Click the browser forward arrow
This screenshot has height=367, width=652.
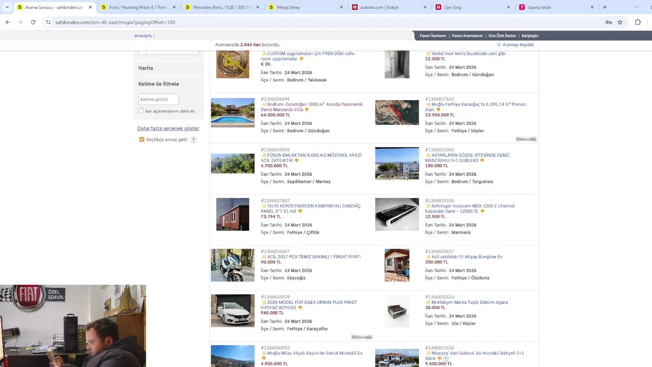pos(20,22)
